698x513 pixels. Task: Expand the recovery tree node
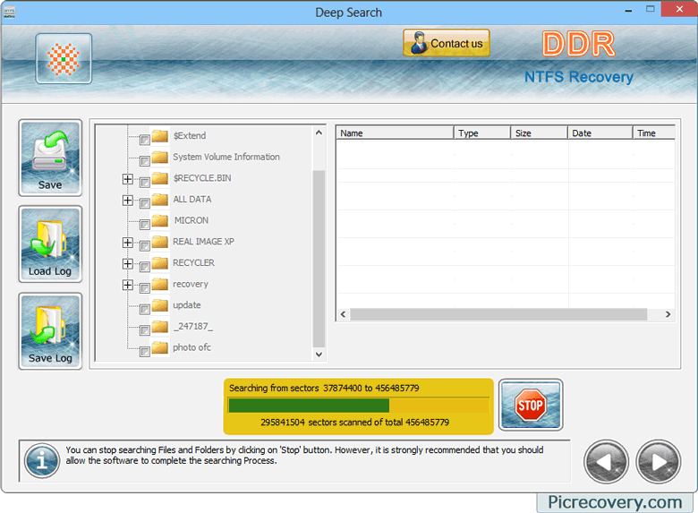[x=127, y=285]
